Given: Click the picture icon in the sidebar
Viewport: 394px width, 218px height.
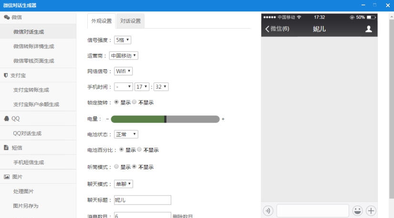Looking at the screenshot, I should 7,177.
